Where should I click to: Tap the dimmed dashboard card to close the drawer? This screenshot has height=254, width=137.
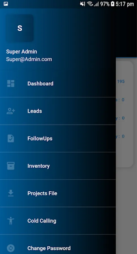pos(125,114)
